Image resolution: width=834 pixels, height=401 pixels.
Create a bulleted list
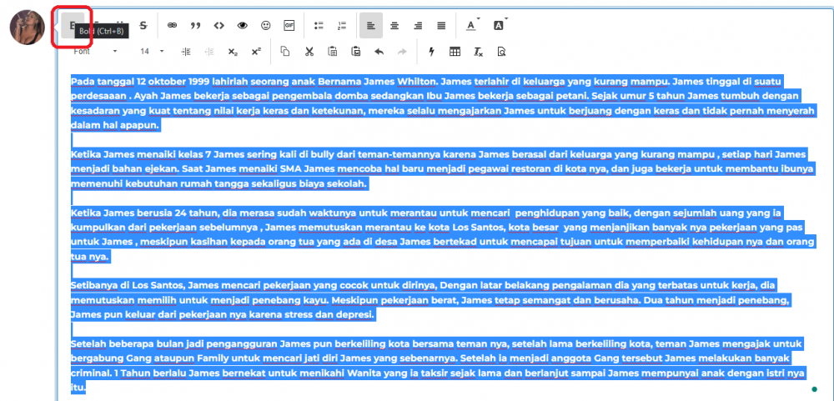tap(319, 26)
